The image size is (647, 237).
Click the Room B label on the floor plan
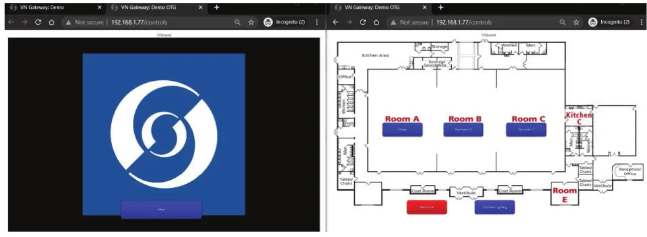[x=465, y=119]
